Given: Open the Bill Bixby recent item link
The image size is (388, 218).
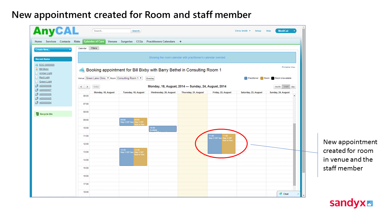Looking at the screenshot, I should 44,69.
